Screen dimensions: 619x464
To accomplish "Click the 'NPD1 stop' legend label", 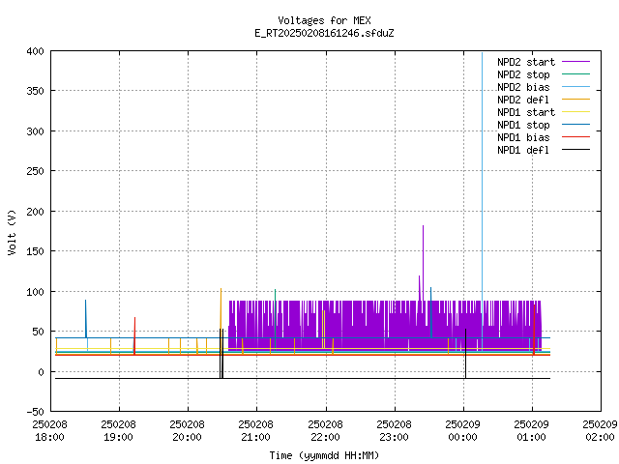I will click(523, 125).
